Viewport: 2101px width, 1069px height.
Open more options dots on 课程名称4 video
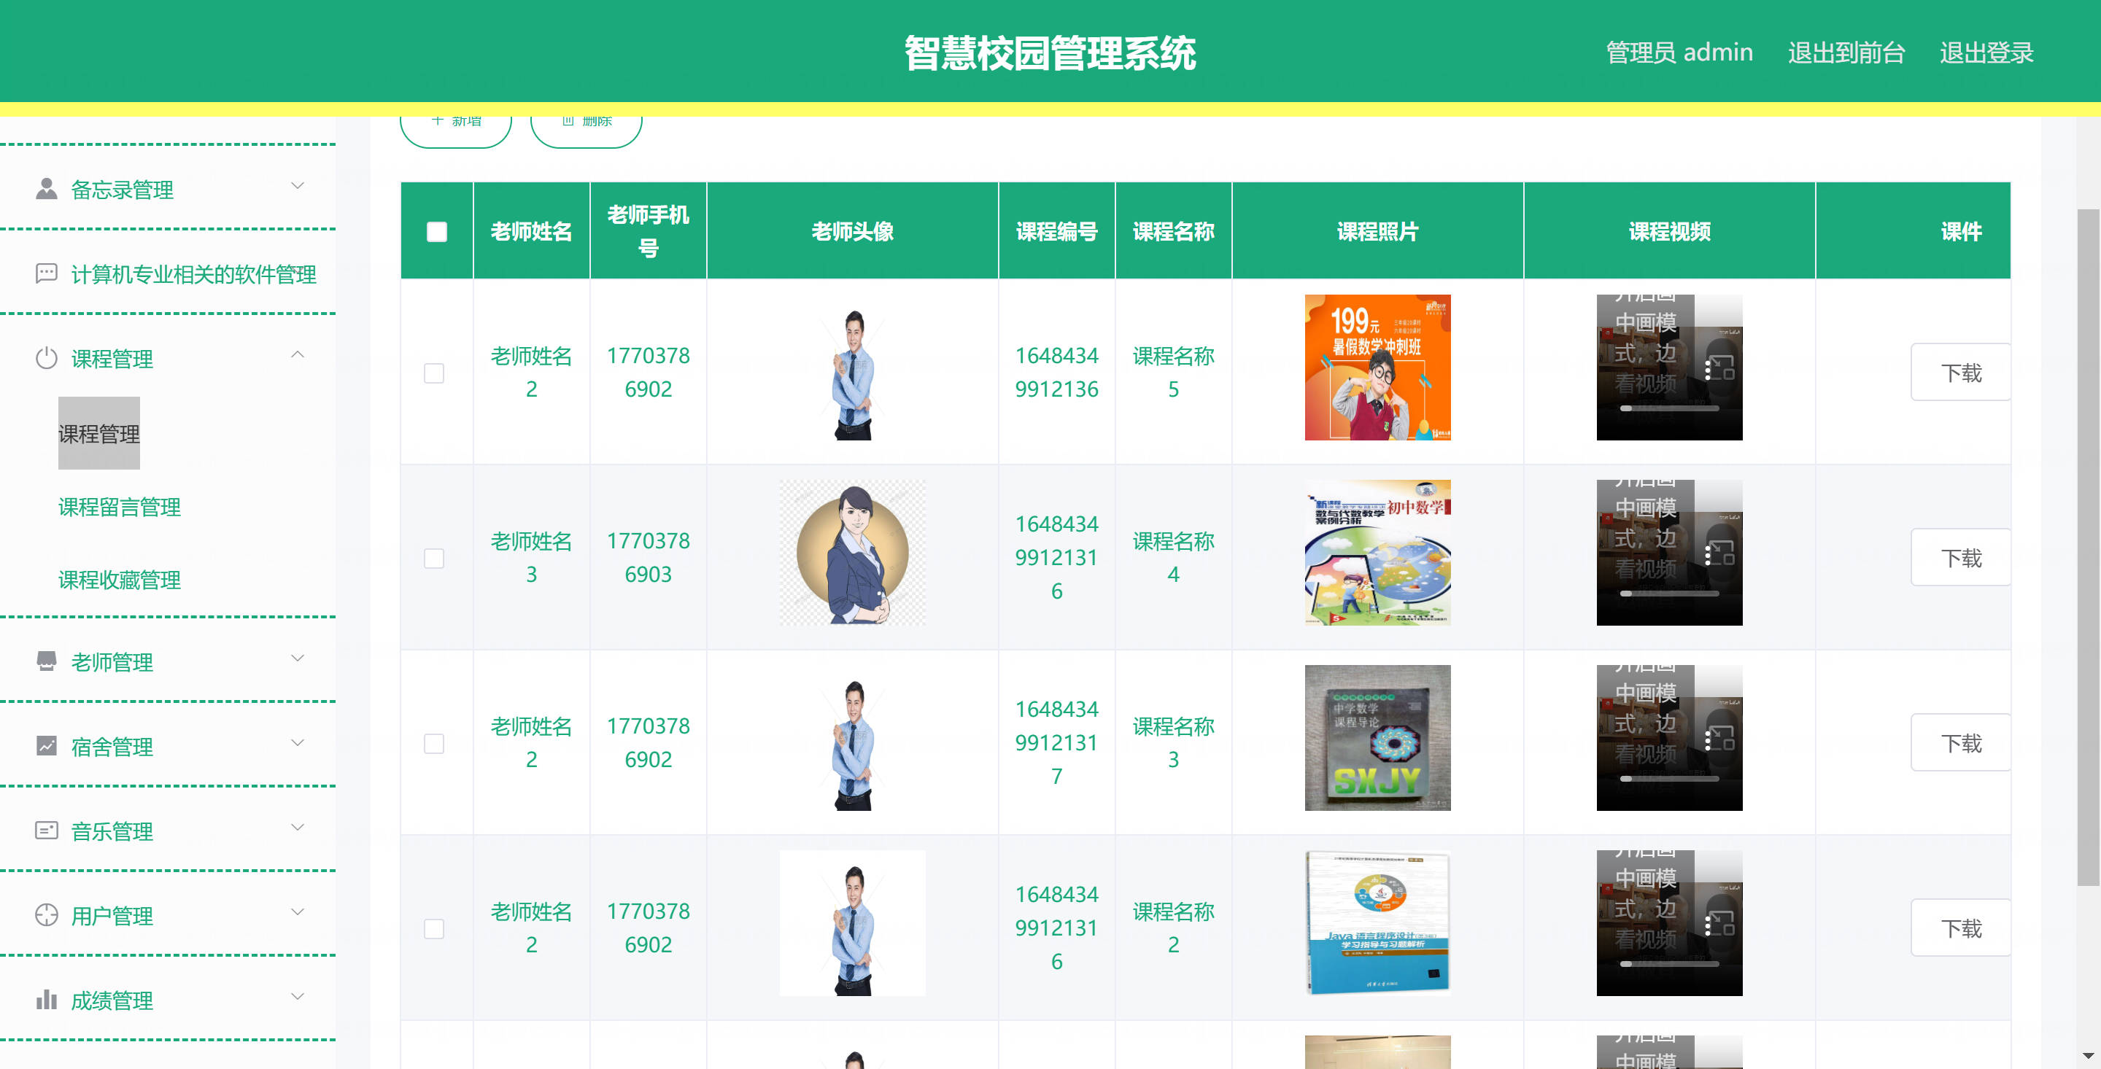click(x=1707, y=556)
